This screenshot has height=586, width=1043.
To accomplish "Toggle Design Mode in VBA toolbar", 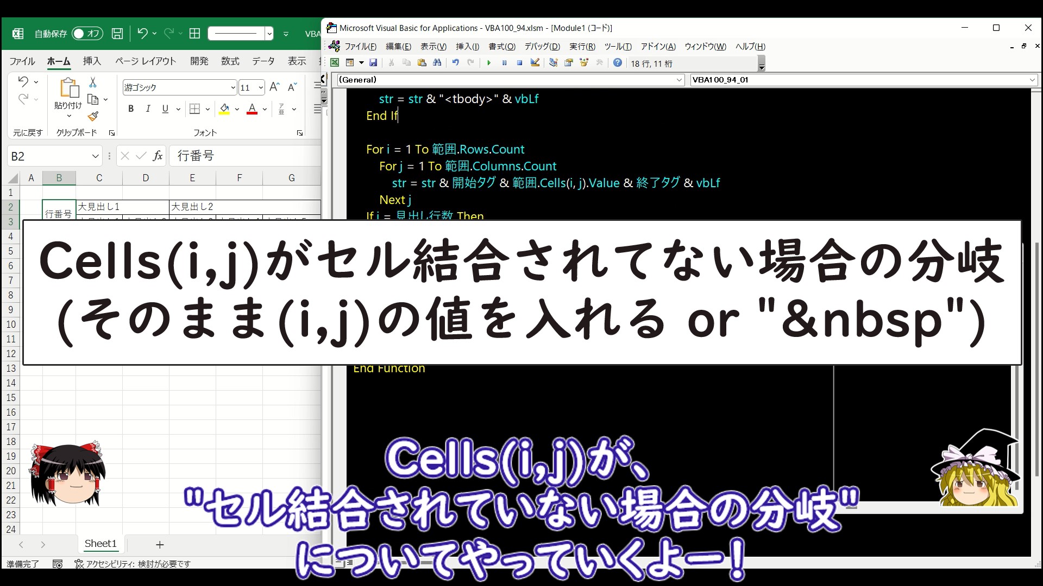I will pyautogui.click(x=535, y=63).
